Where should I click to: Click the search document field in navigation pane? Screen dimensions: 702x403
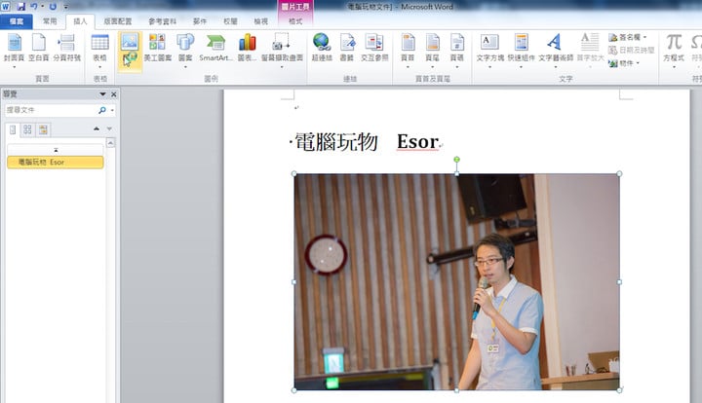[x=51, y=110]
